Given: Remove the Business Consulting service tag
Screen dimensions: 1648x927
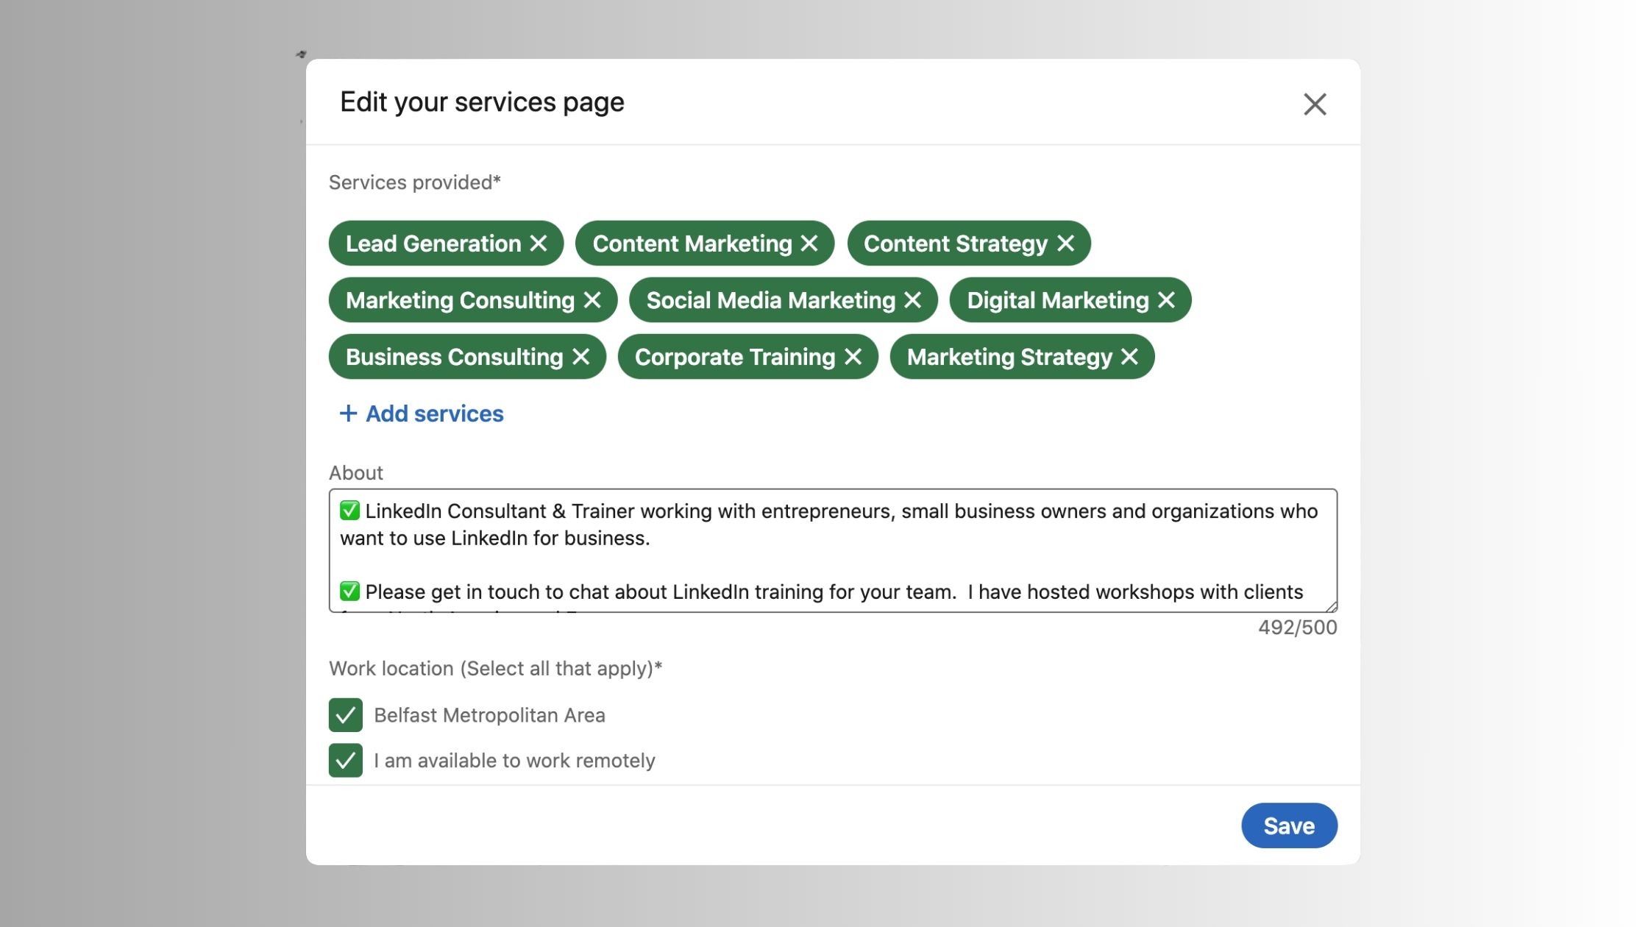Looking at the screenshot, I should pyautogui.click(x=581, y=357).
